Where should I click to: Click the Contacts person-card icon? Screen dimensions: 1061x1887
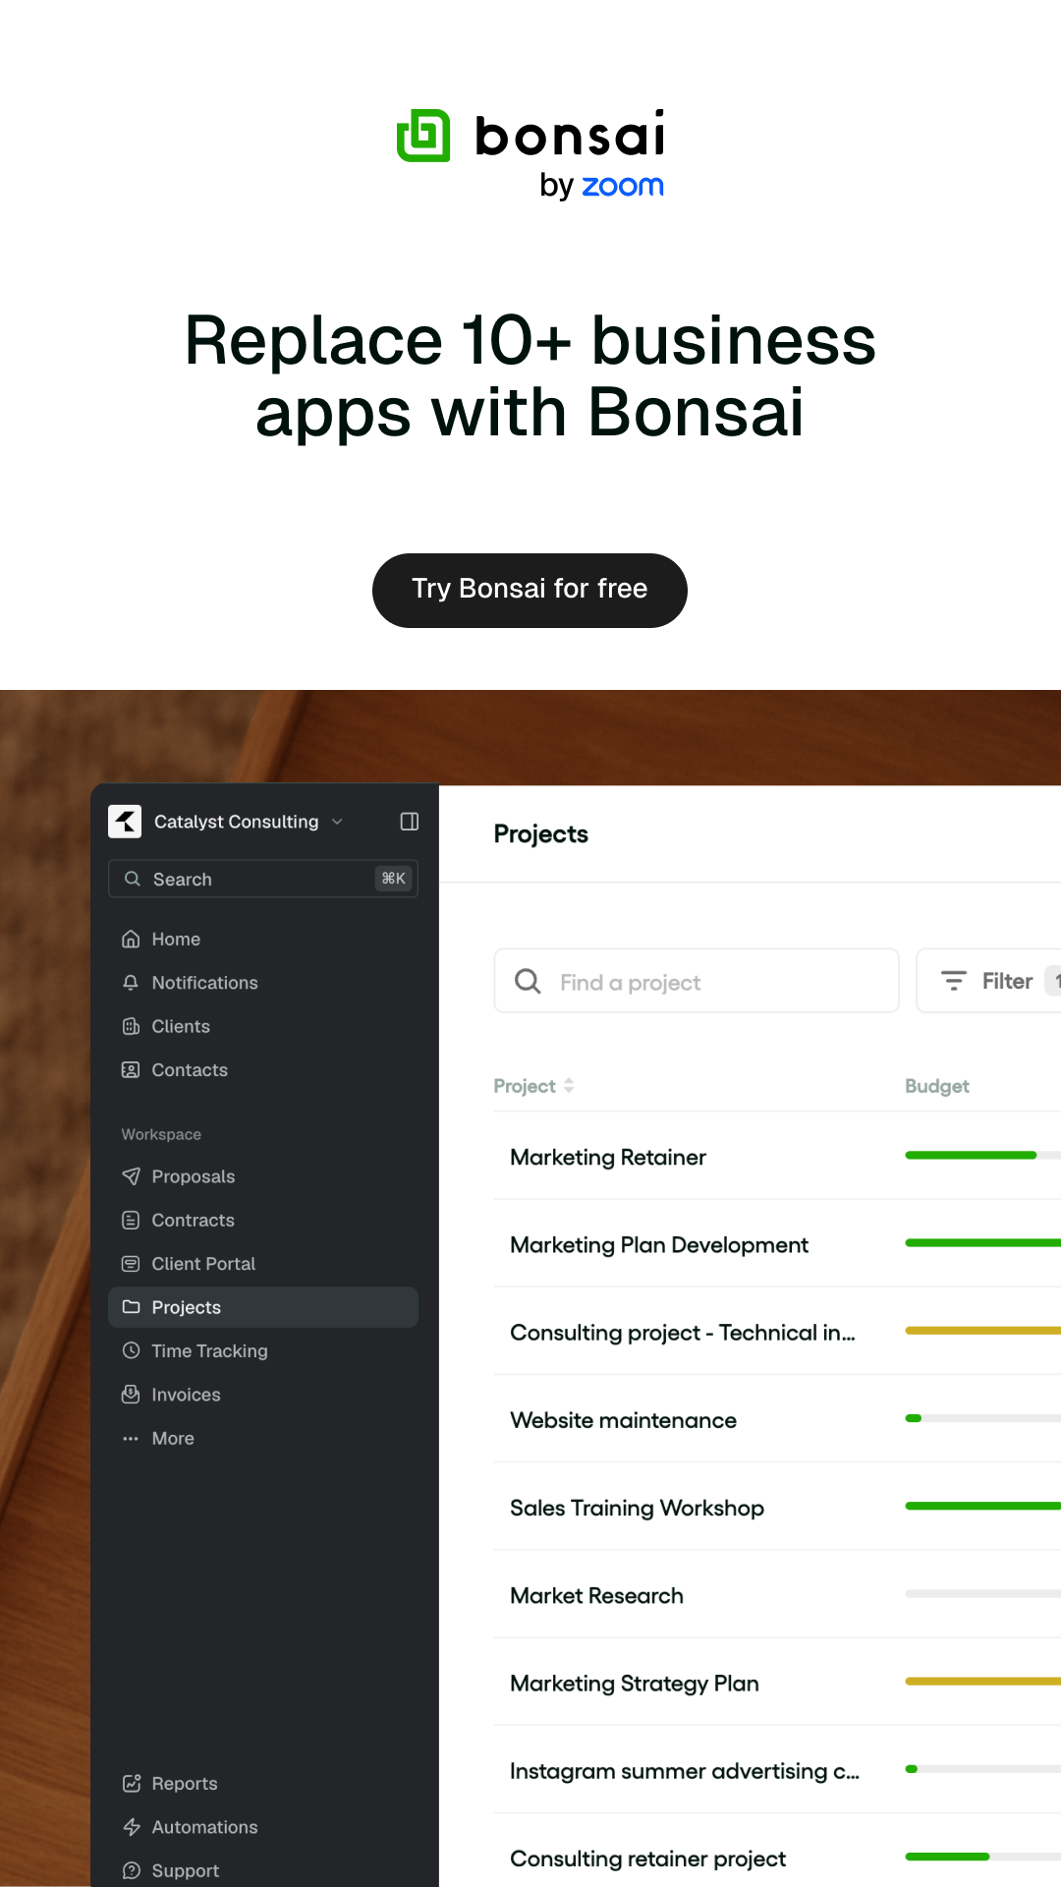tap(131, 1070)
